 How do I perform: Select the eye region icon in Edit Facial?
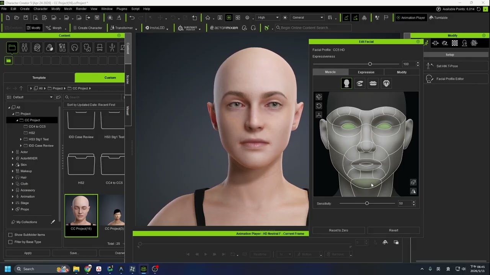pyautogui.click(x=359, y=83)
